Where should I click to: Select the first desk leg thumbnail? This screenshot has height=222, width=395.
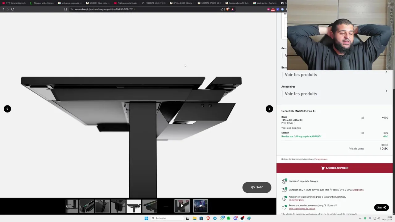coord(72,206)
